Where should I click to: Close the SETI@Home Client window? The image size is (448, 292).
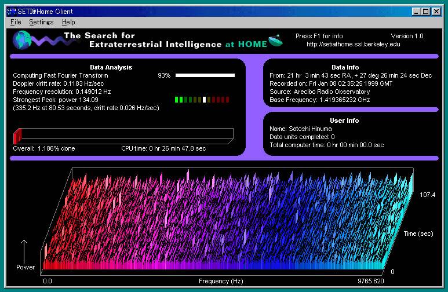(436, 12)
